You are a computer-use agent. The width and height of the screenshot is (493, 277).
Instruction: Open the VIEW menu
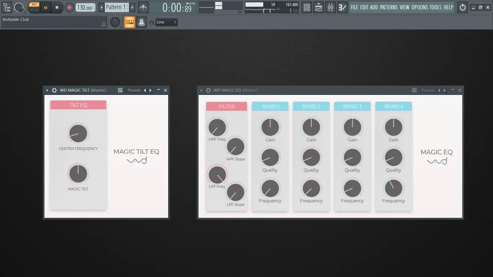tap(405, 7)
